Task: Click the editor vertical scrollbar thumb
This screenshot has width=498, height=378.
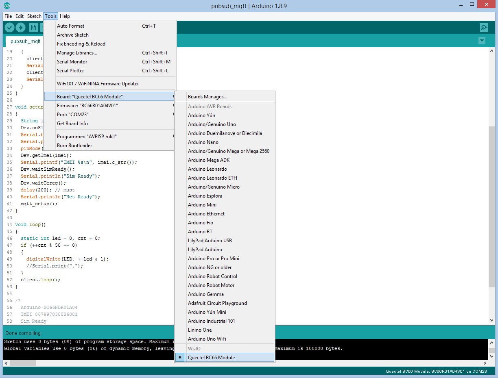Action: [491, 206]
